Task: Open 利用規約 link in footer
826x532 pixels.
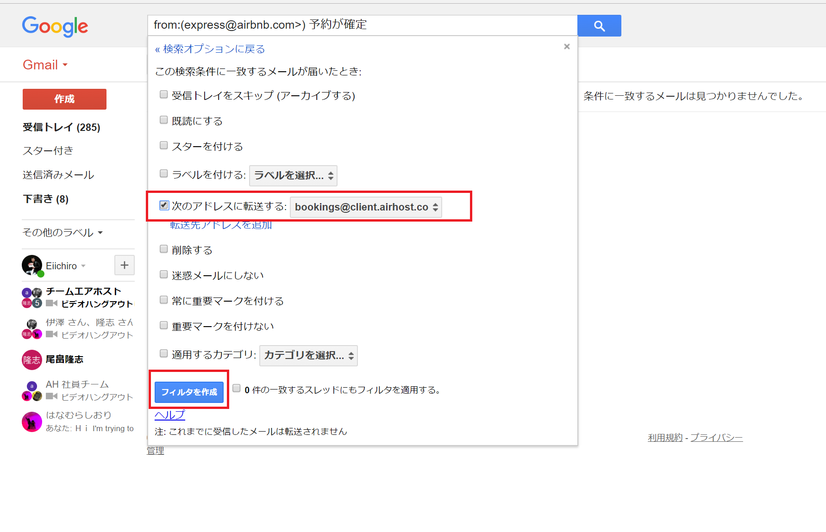Action: pos(665,438)
